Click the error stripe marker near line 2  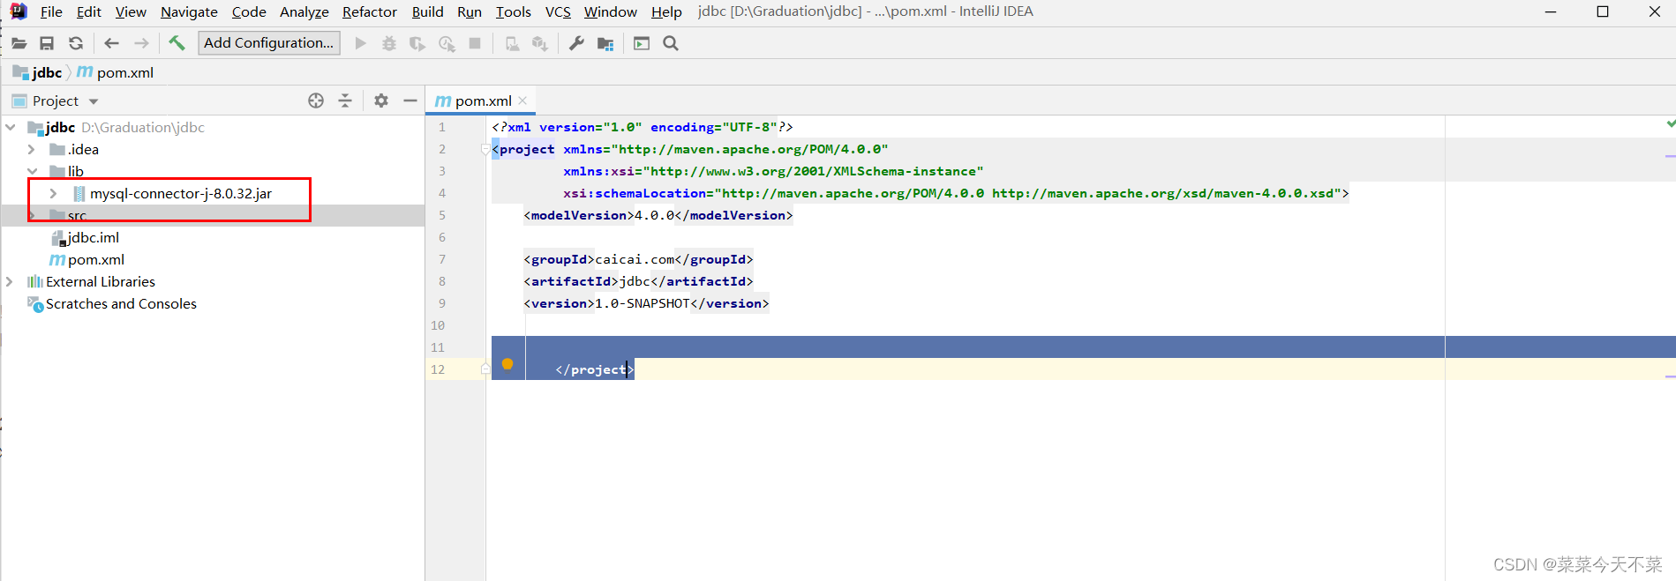[1670, 156]
